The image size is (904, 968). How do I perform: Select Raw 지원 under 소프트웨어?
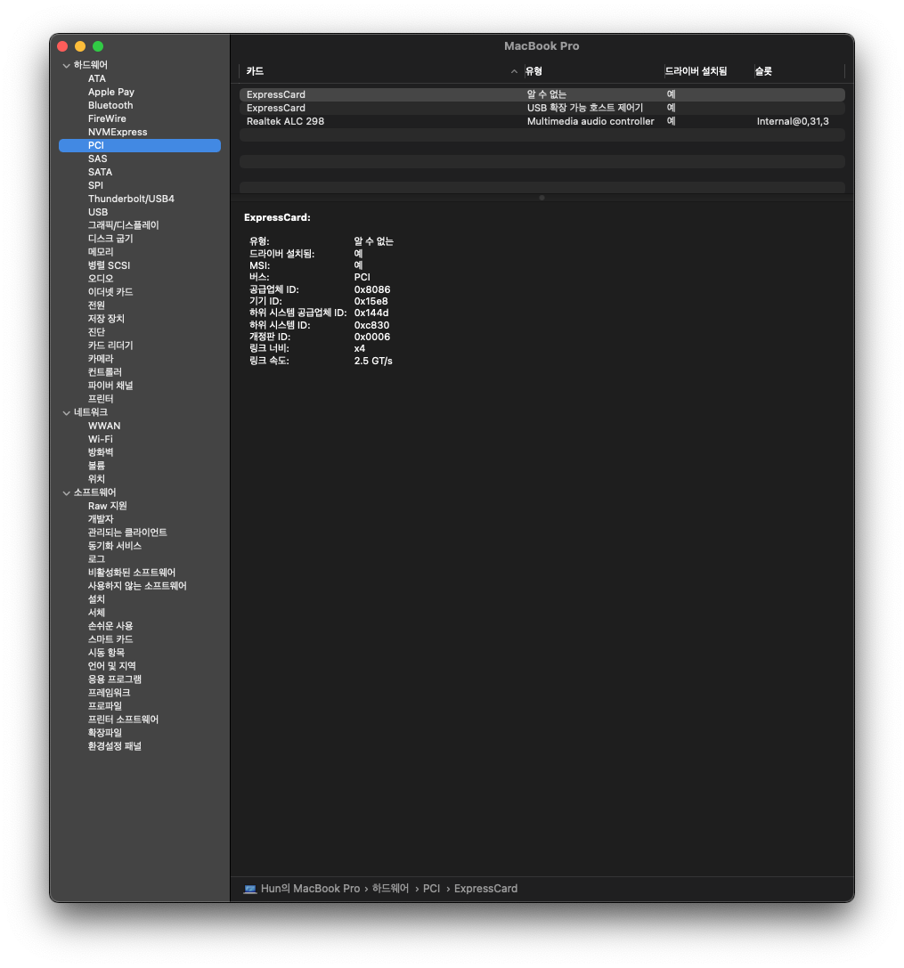(108, 506)
